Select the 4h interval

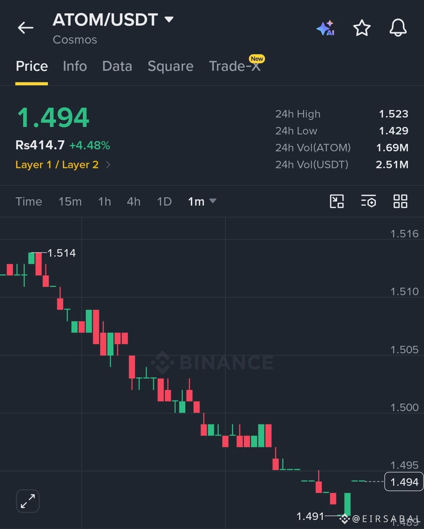pyautogui.click(x=133, y=201)
